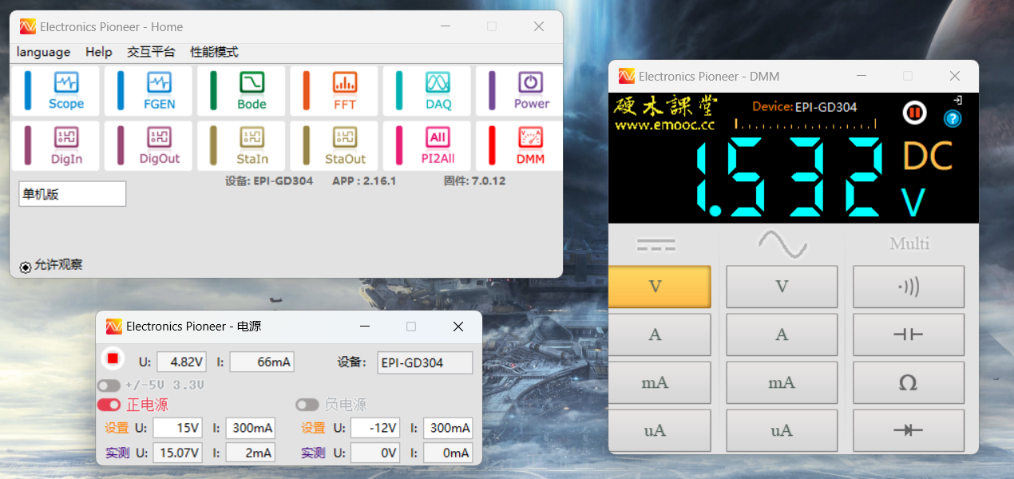This screenshot has height=479, width=1014.
Task: Open the StaOut static output tool
Action: tap(334, 145)
